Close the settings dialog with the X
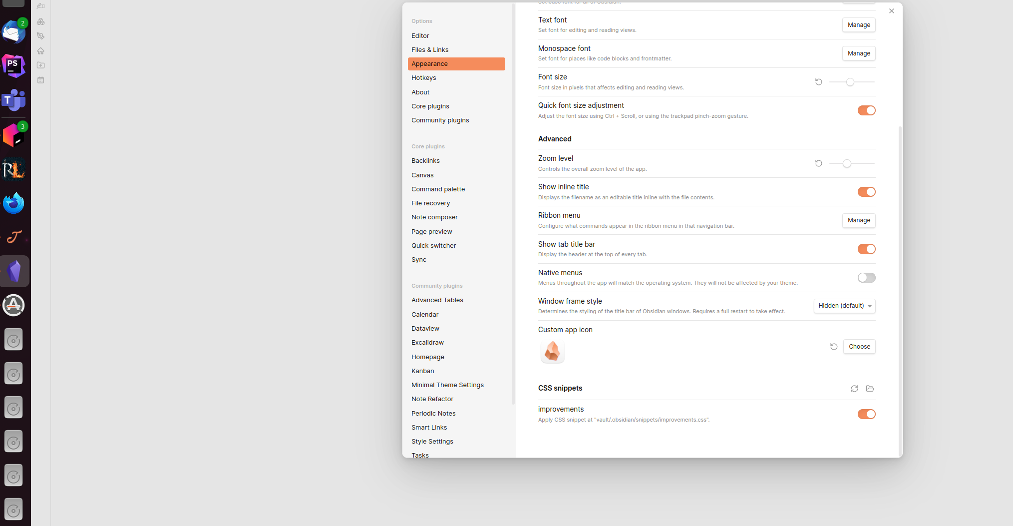Viewport: 1013px width, 526px height. [x=891, y=11]
